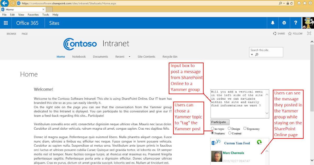Image resolution: width=314 pixels, height=165 pixels.
Task: Expand the Recent navigation dropdown arrow
Action: click(x=130, y=57)
